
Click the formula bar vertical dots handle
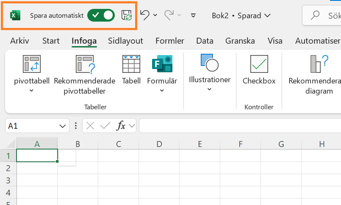click(x=76, y=126)
